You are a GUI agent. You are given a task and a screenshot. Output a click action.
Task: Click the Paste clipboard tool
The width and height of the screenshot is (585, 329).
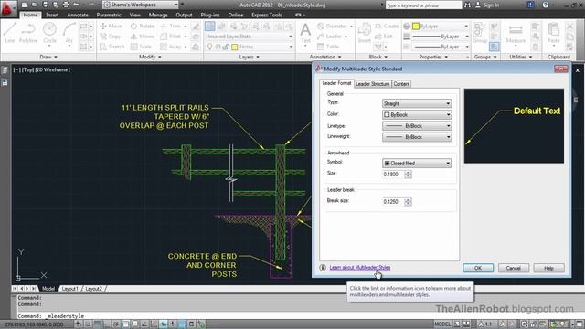(x=554, y=33)
